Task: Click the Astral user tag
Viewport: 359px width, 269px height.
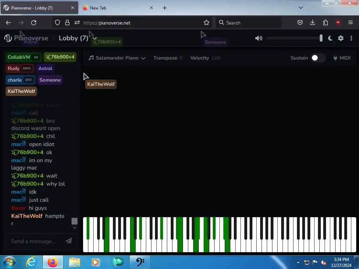Action: click(45, 68)
